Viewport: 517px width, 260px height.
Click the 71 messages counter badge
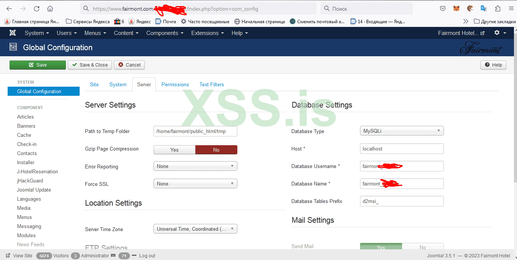tap(124, 256)
